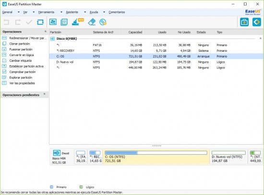Click the backup toolkit icon at top right
Viewport: 264px width, 195px height.
tap(244, 22)
